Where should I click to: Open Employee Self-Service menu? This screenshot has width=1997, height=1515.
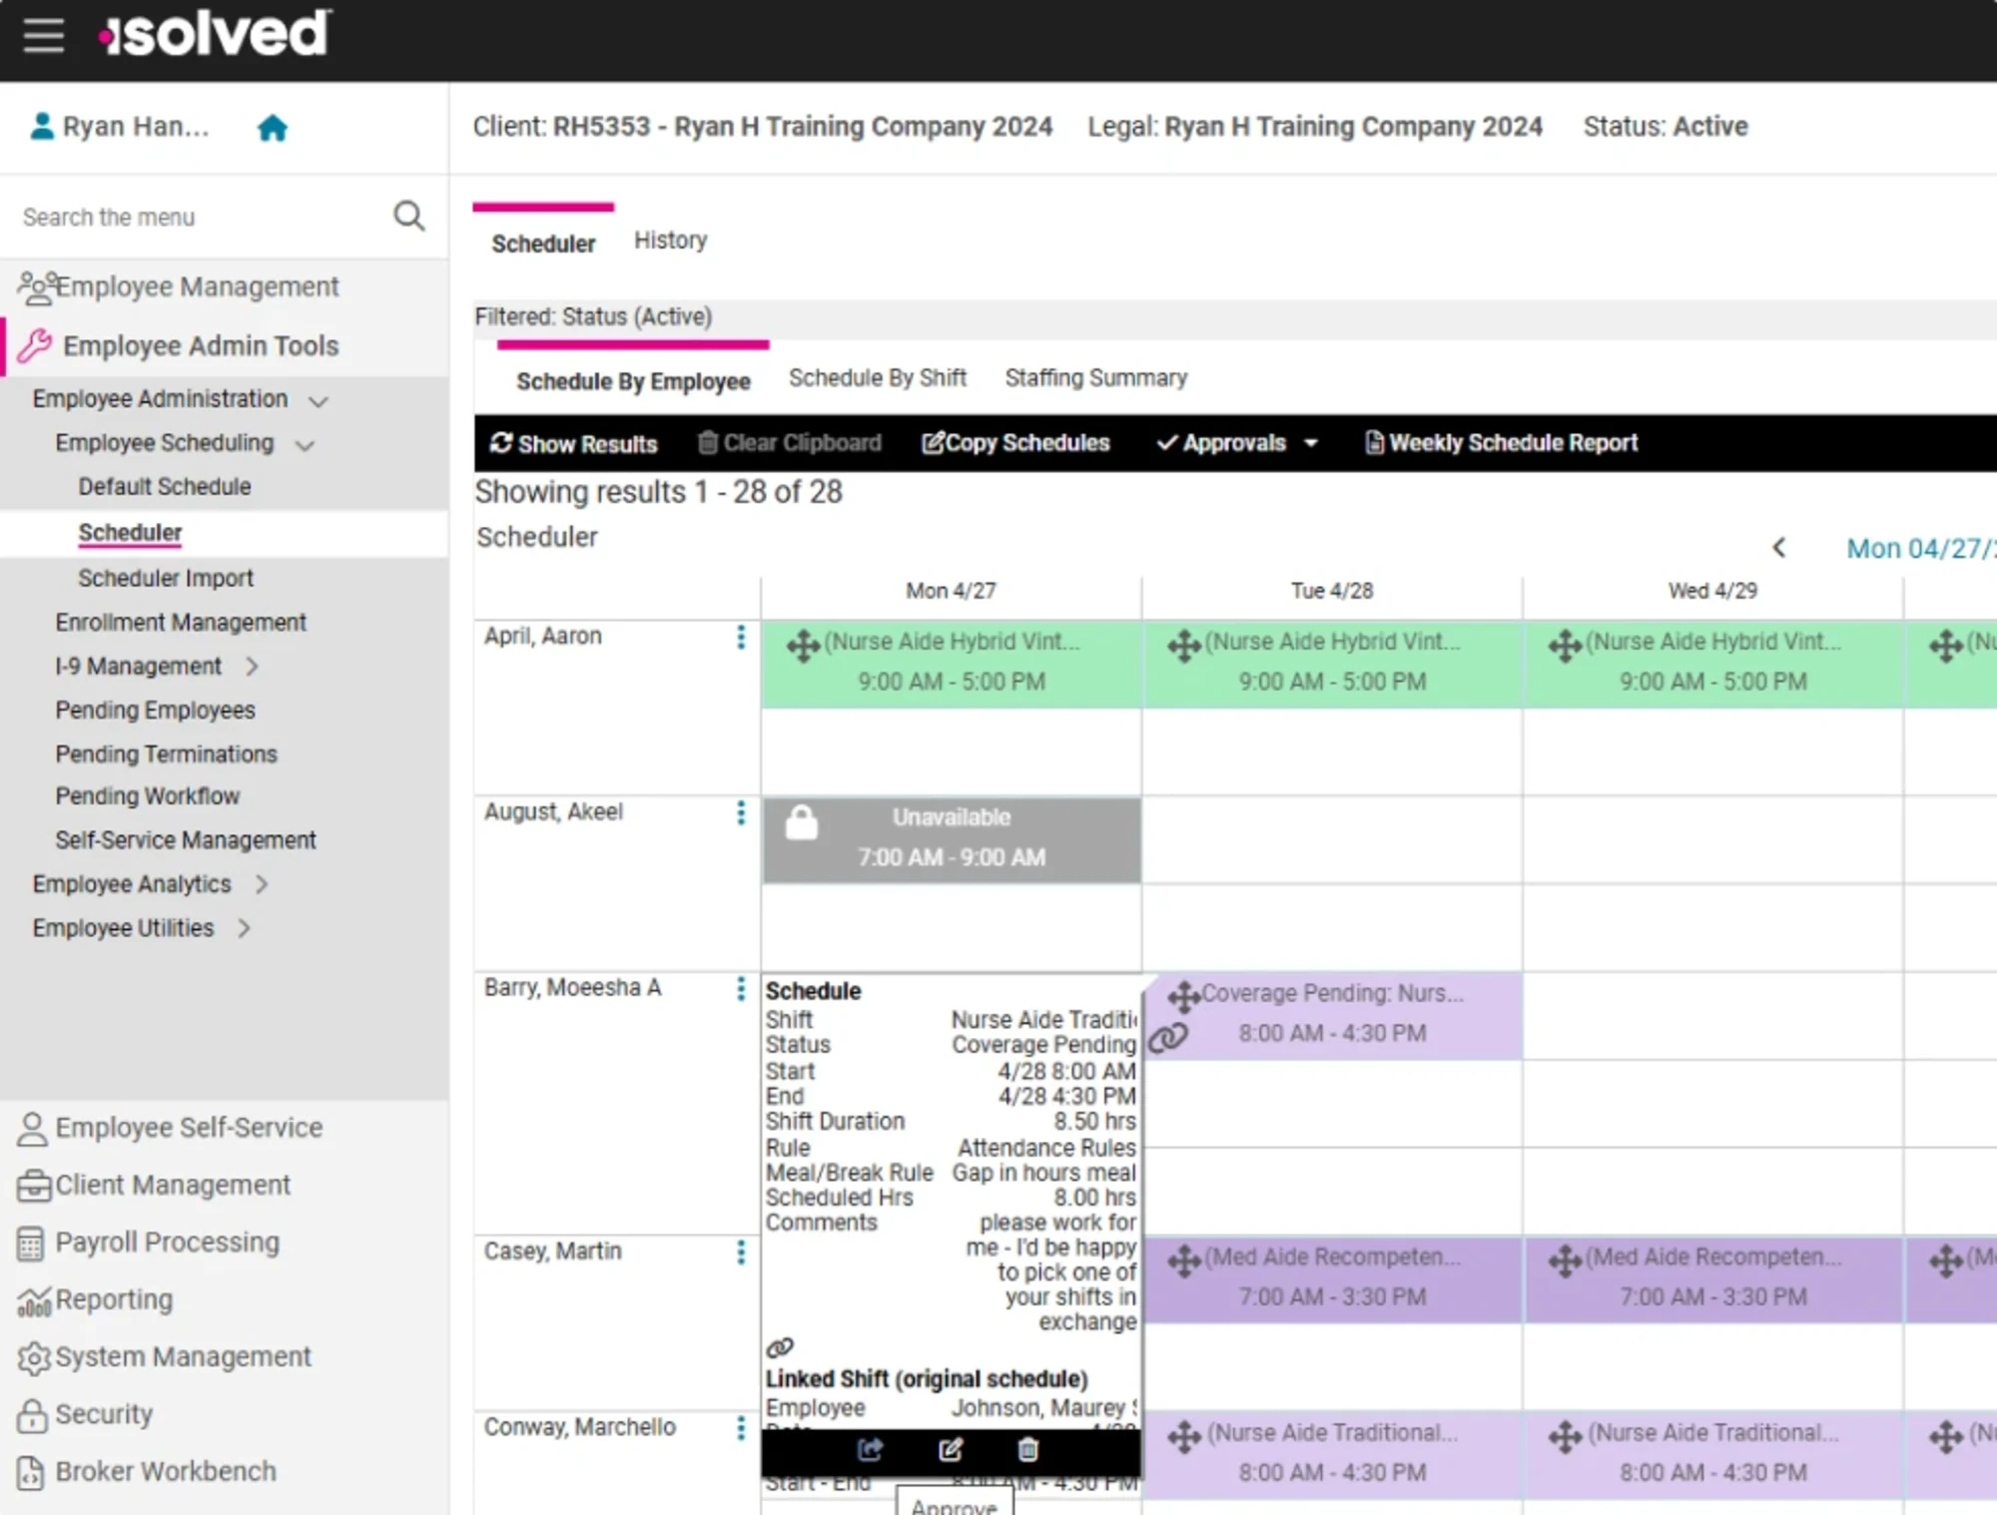pos(170,1128)
